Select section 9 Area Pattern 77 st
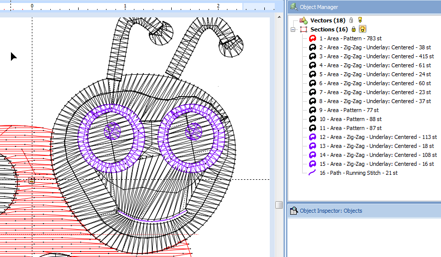The width and height of the screenshot is (441, 257). [x=349, y=110]
